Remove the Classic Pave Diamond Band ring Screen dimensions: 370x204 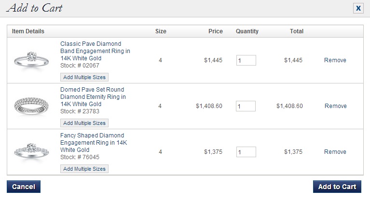(x=335, y=60)
